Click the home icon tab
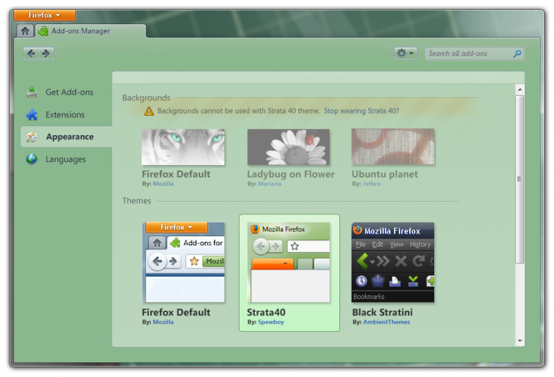The width and height of the screenshot is (554, 377). (25, 30)
